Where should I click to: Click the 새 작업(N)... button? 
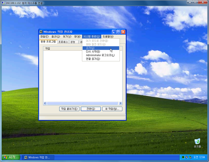(x=112, y=109)
